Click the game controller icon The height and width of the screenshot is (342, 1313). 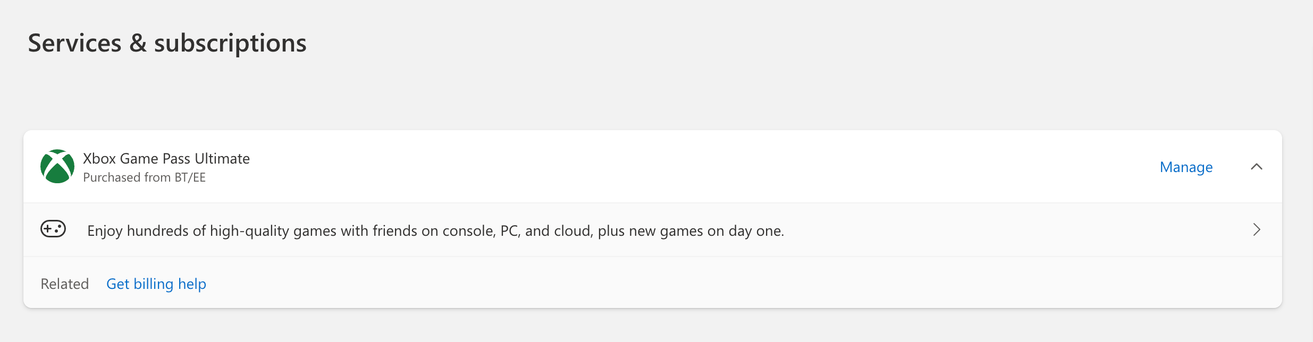point(53,229)
